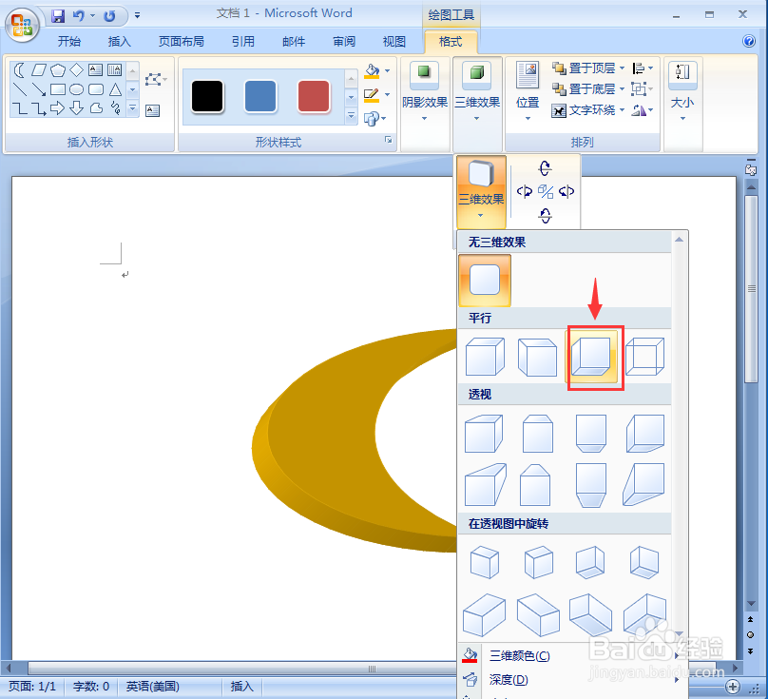This screenshot has height=699, width=768.
Task: Click the tilt right rotation icon
Action: pos(566,191)
